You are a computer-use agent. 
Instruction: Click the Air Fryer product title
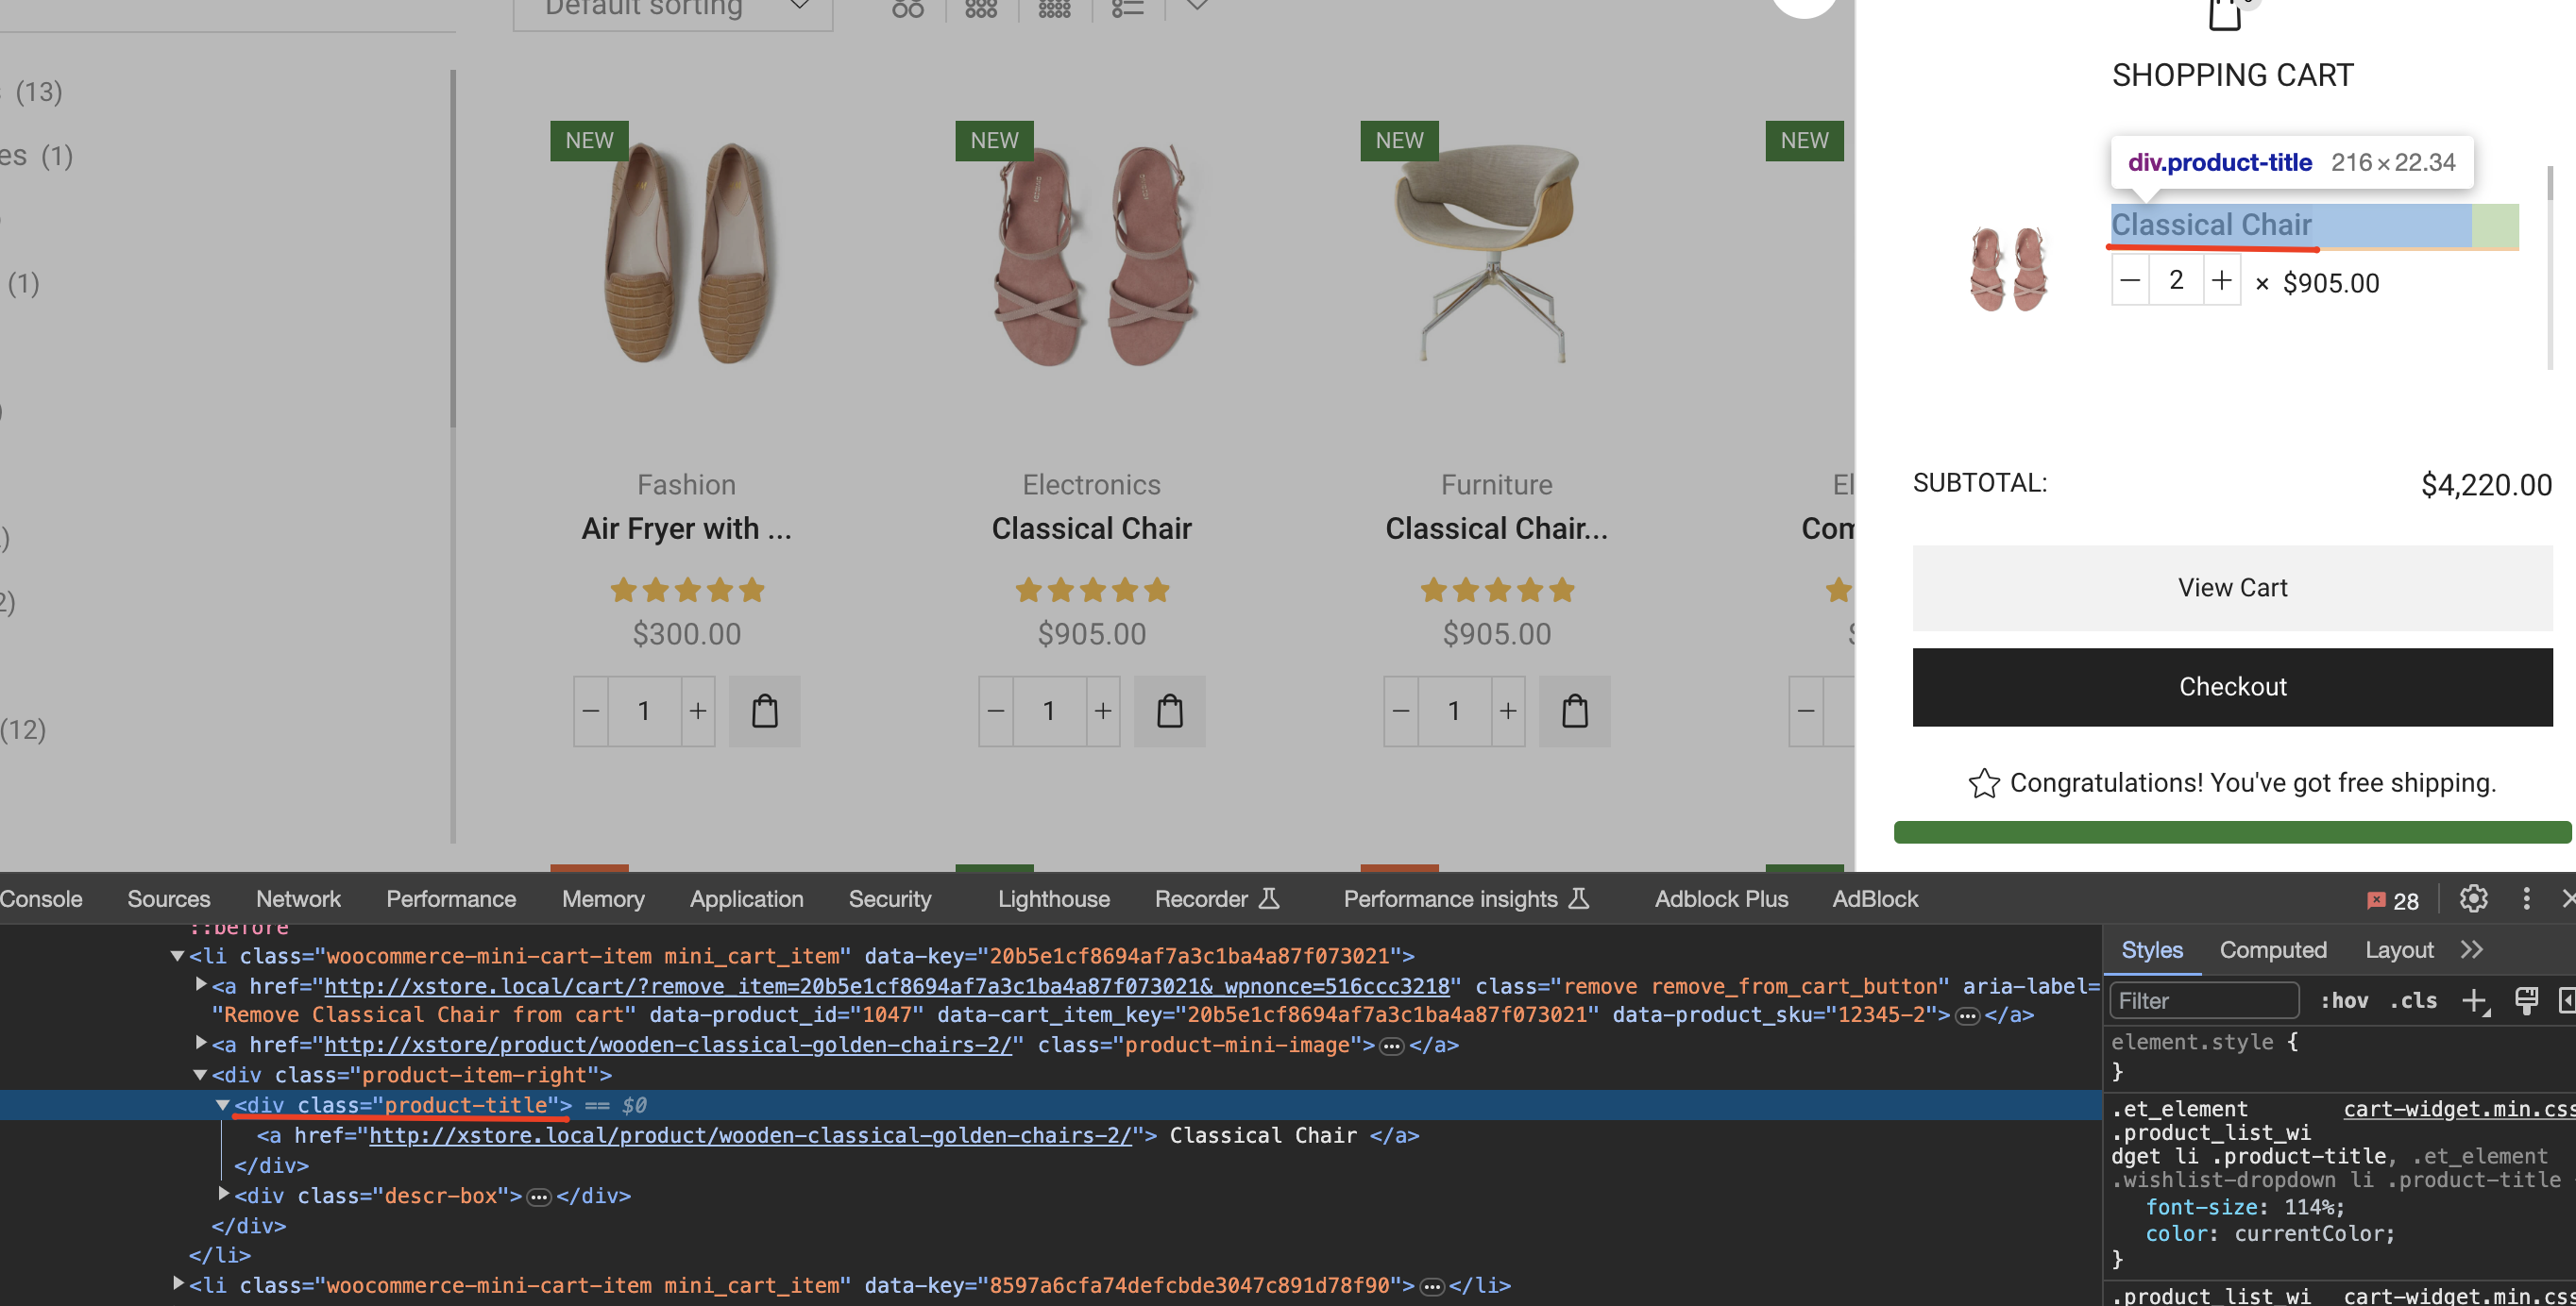(686, 528)
